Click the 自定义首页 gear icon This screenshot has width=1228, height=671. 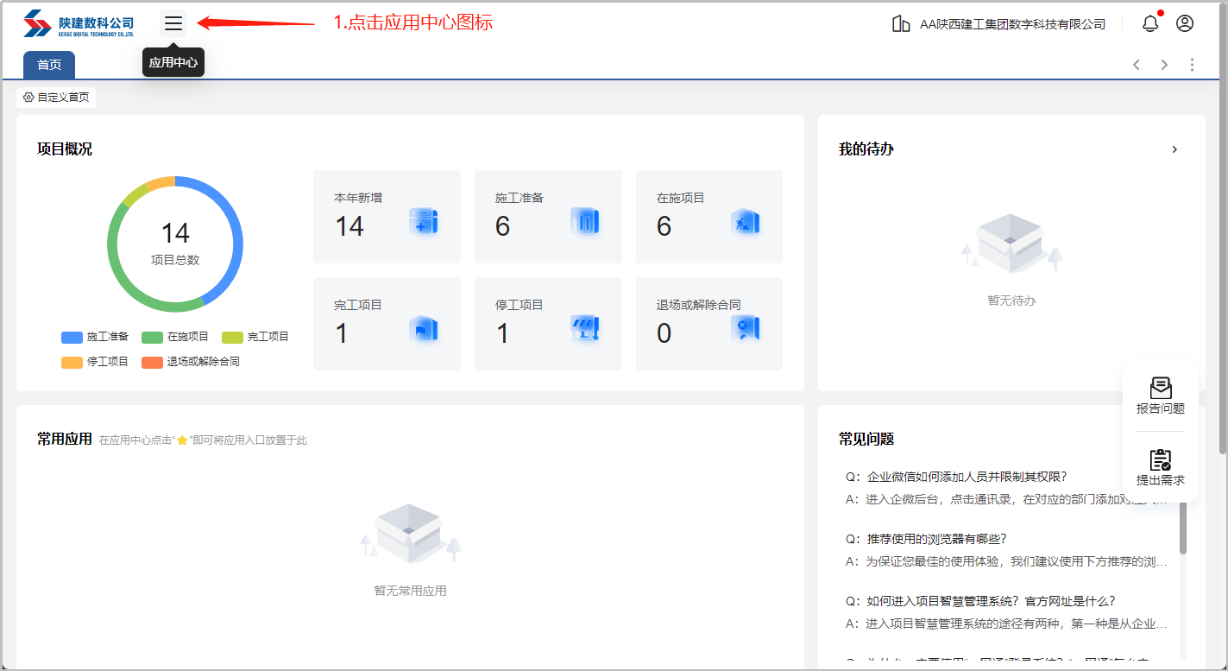tap(28, 98)
